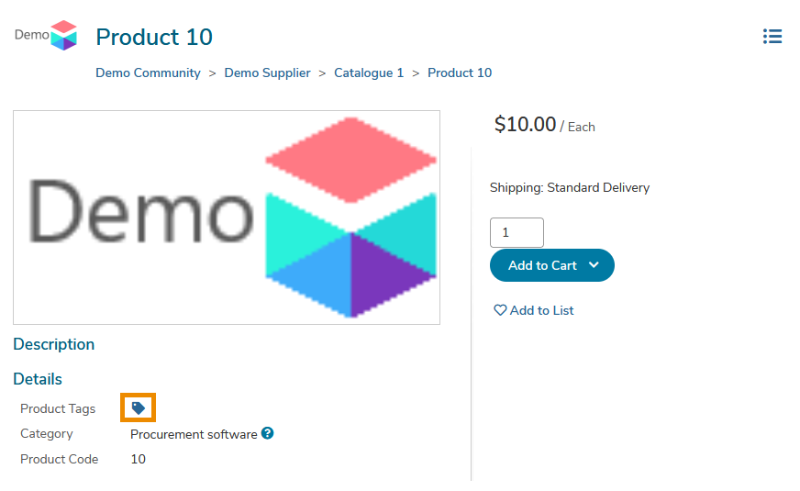Click the Product 10 breadcrumb link
Viewport: 800px width, 491px height.
(x=460, y=73)
